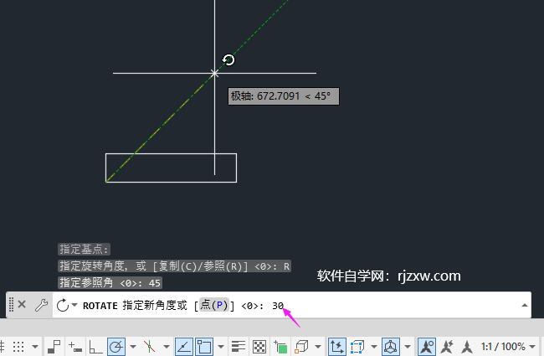Toggle dynamic input icon

(x=75, y=346)
